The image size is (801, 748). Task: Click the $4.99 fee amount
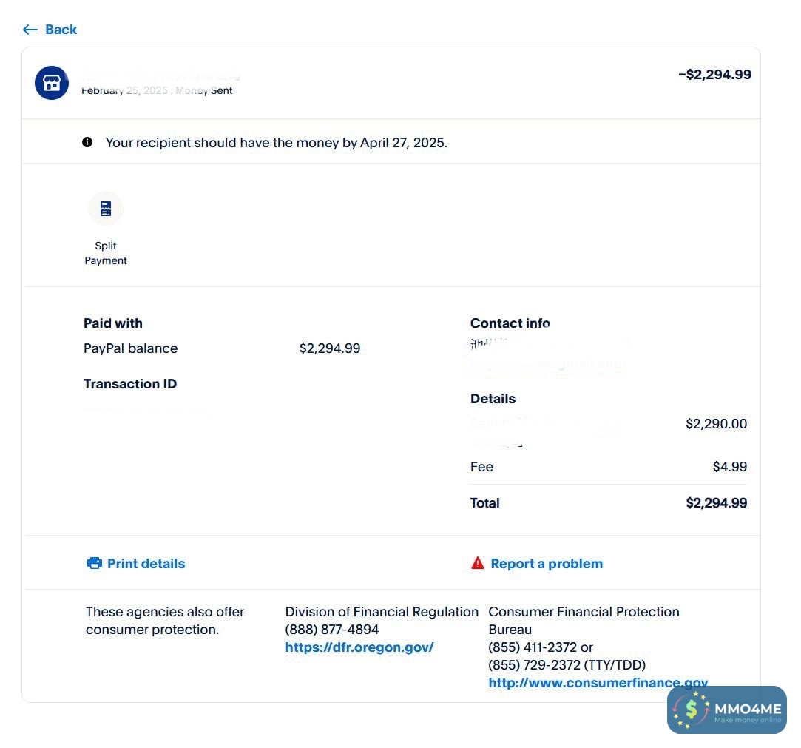(729, 467)
